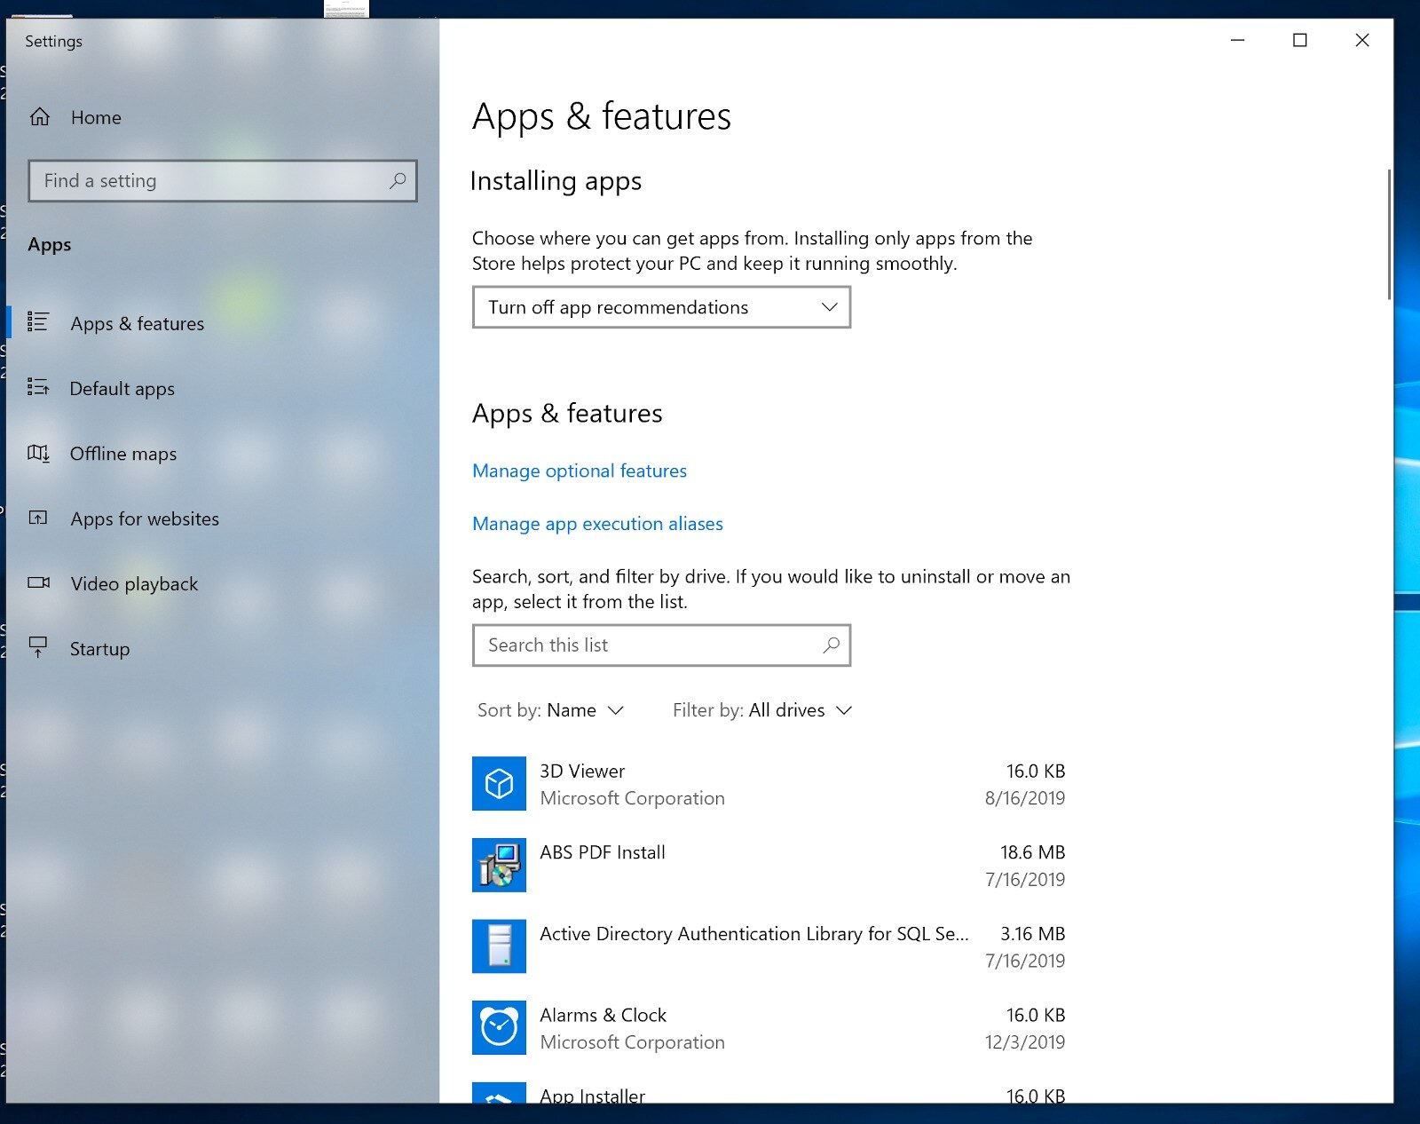The height and width of the screenshot is (1124, 1420).
Task: Open the app recommendations dropdown
Action: click(661, 307)
